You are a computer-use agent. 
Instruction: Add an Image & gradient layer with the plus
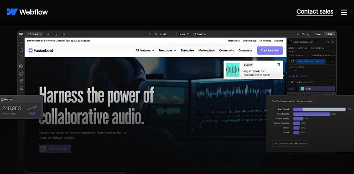pyautogui.click(x=332, y=76)
